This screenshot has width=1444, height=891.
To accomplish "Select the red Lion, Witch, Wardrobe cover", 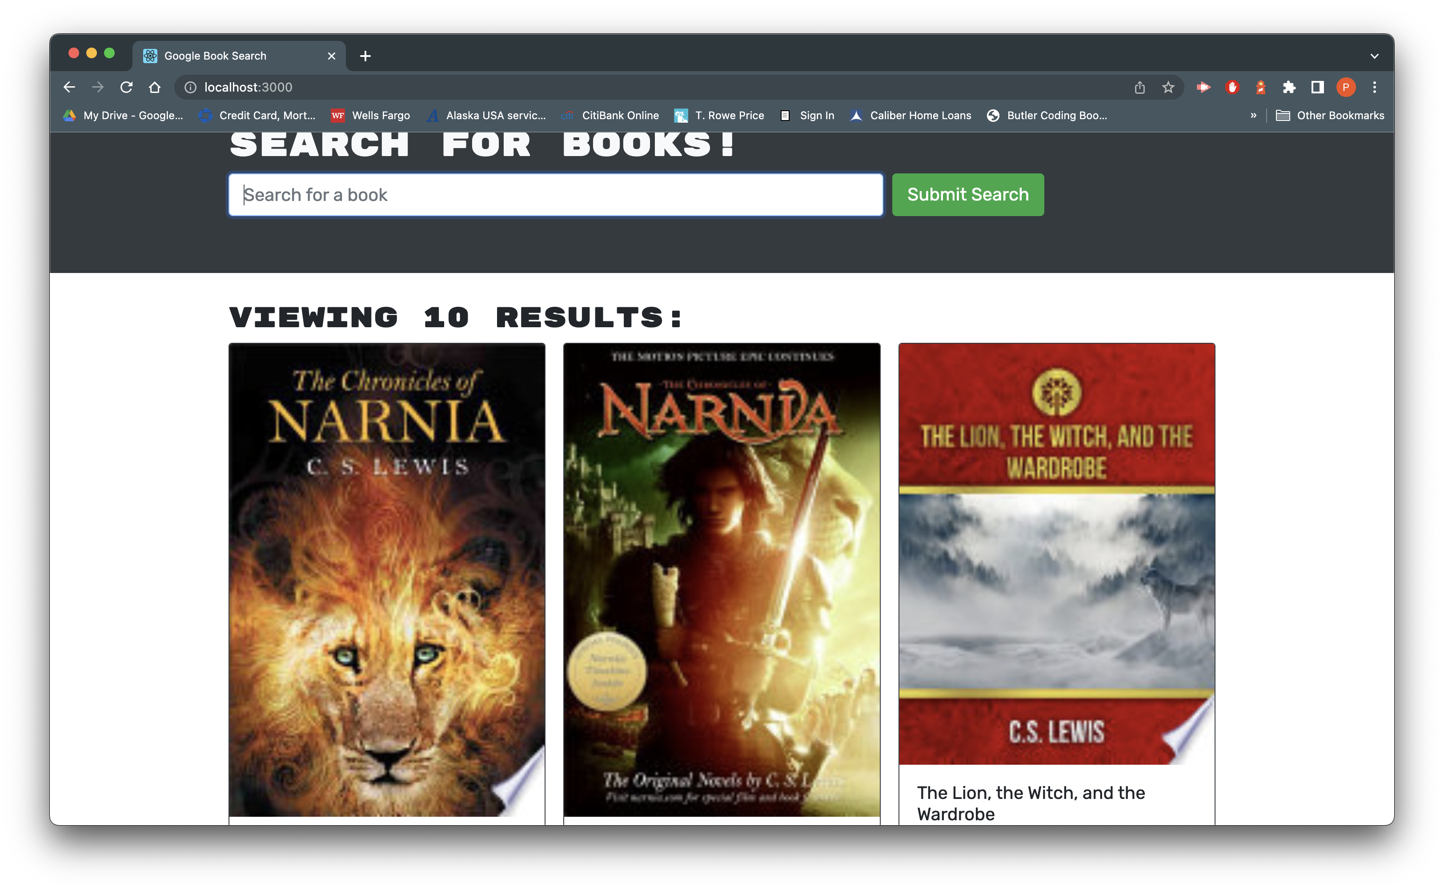I will (x=1056, y=554).
